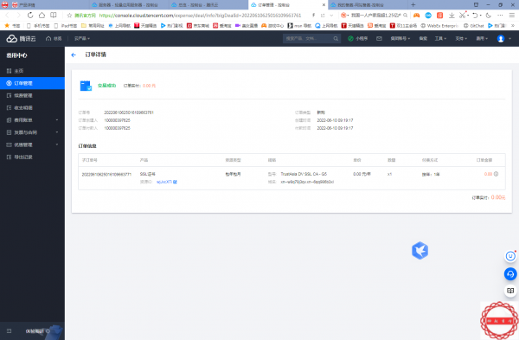Open the smiley feedback floating button
Viewport: 519px width, 340px height.
510,256
